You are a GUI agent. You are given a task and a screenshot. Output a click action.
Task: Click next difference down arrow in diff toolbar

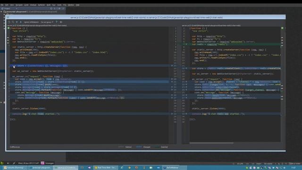[21, 22]
